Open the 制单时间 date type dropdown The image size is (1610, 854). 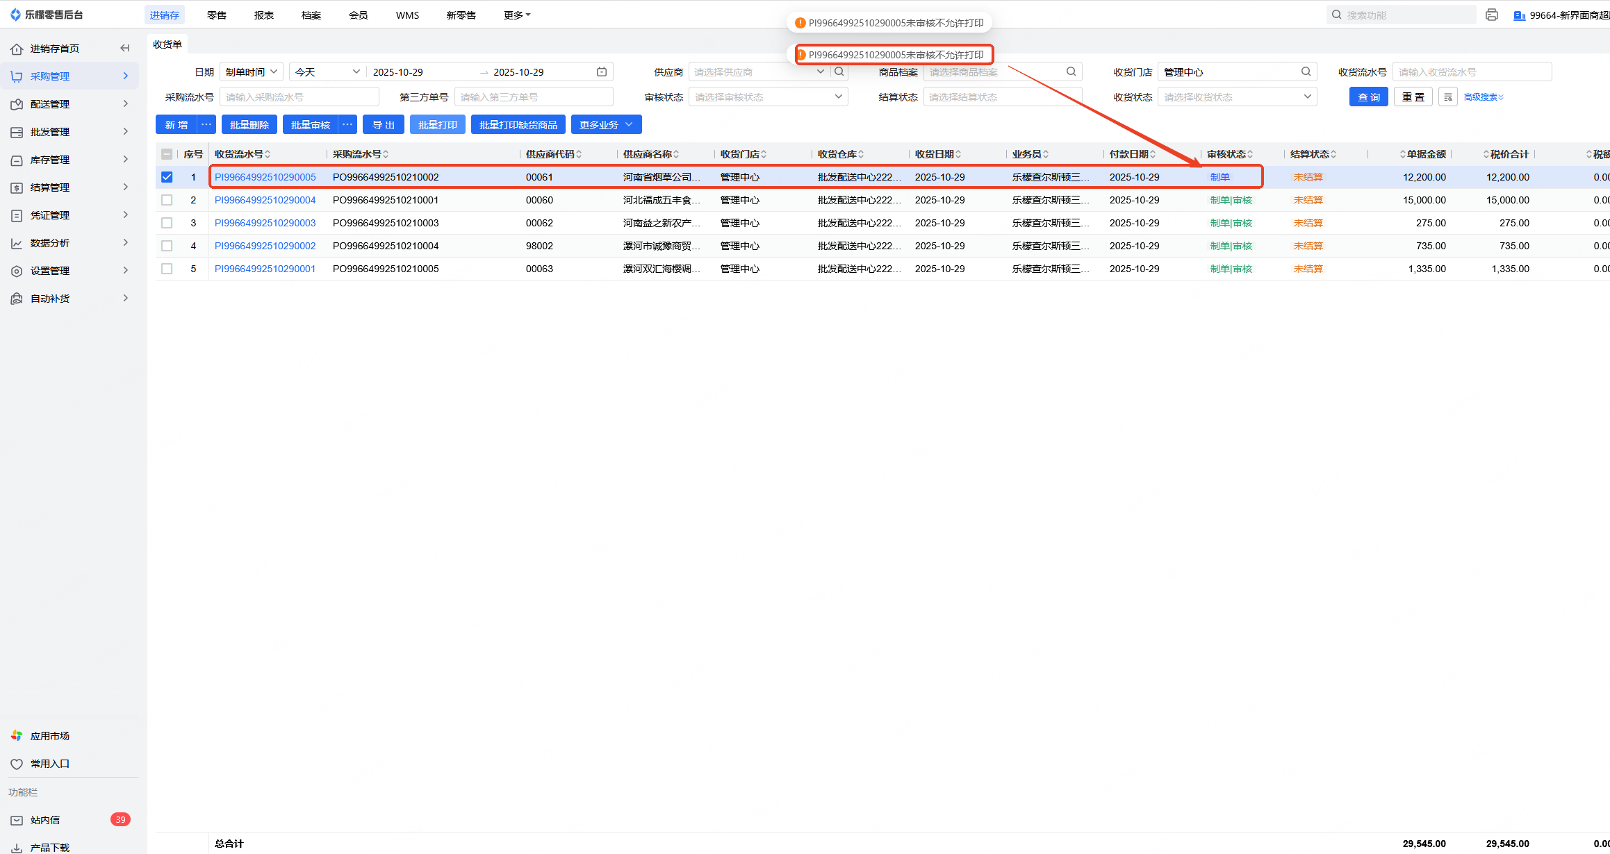251,72
